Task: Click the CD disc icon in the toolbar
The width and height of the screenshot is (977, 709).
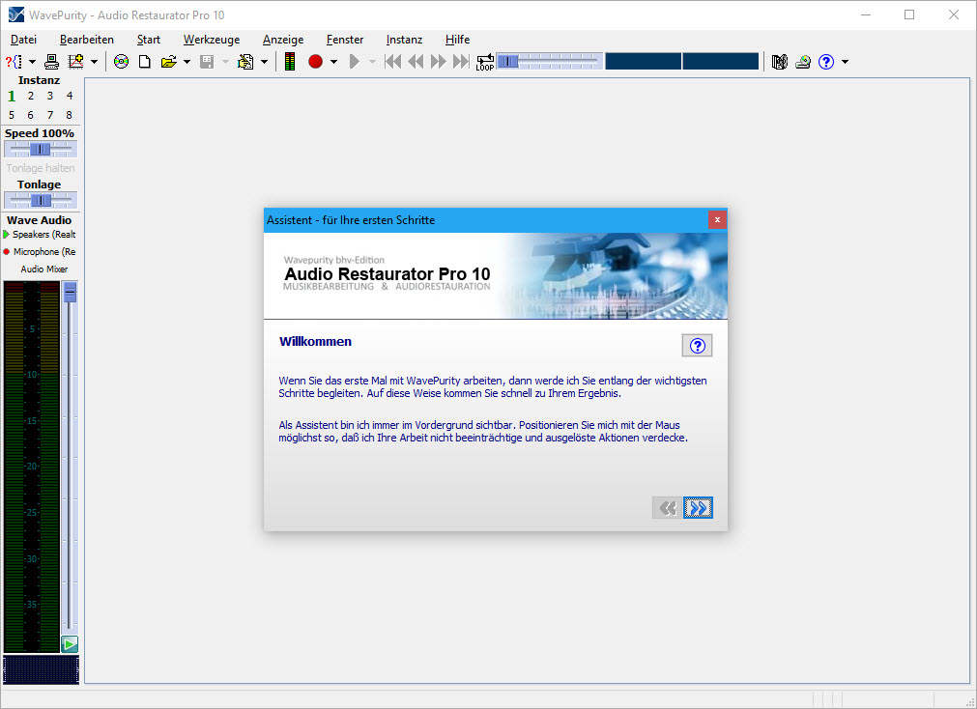Action: (122, 62)
